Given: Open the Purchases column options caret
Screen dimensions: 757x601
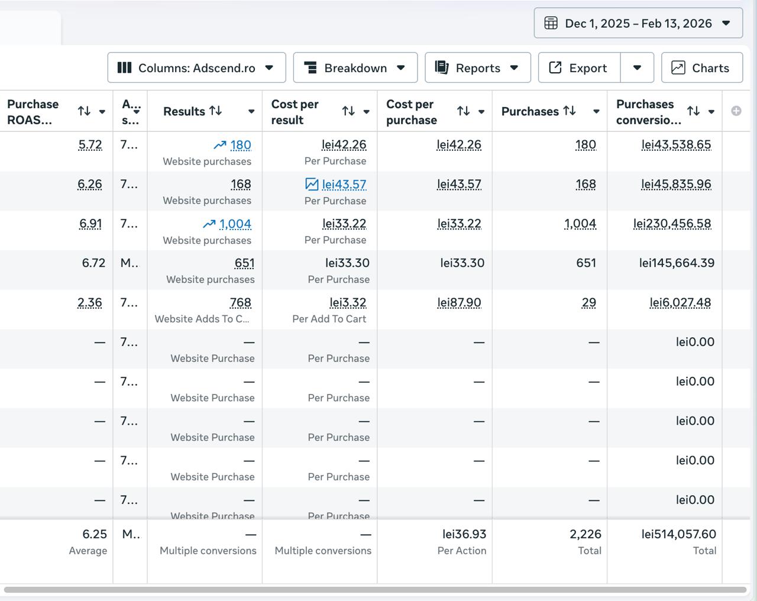Looking at the screenshot, I should (596, 112).
